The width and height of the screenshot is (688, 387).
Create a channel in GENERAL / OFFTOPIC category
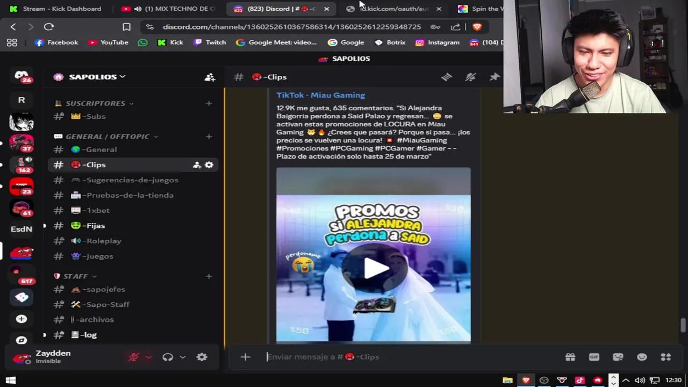pos(209,137)
